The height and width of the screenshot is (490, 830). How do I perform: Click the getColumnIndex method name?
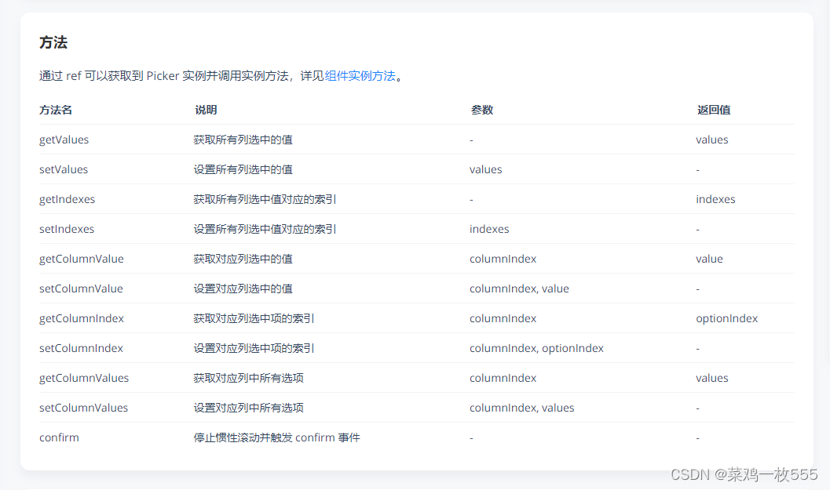coord(81,318)
